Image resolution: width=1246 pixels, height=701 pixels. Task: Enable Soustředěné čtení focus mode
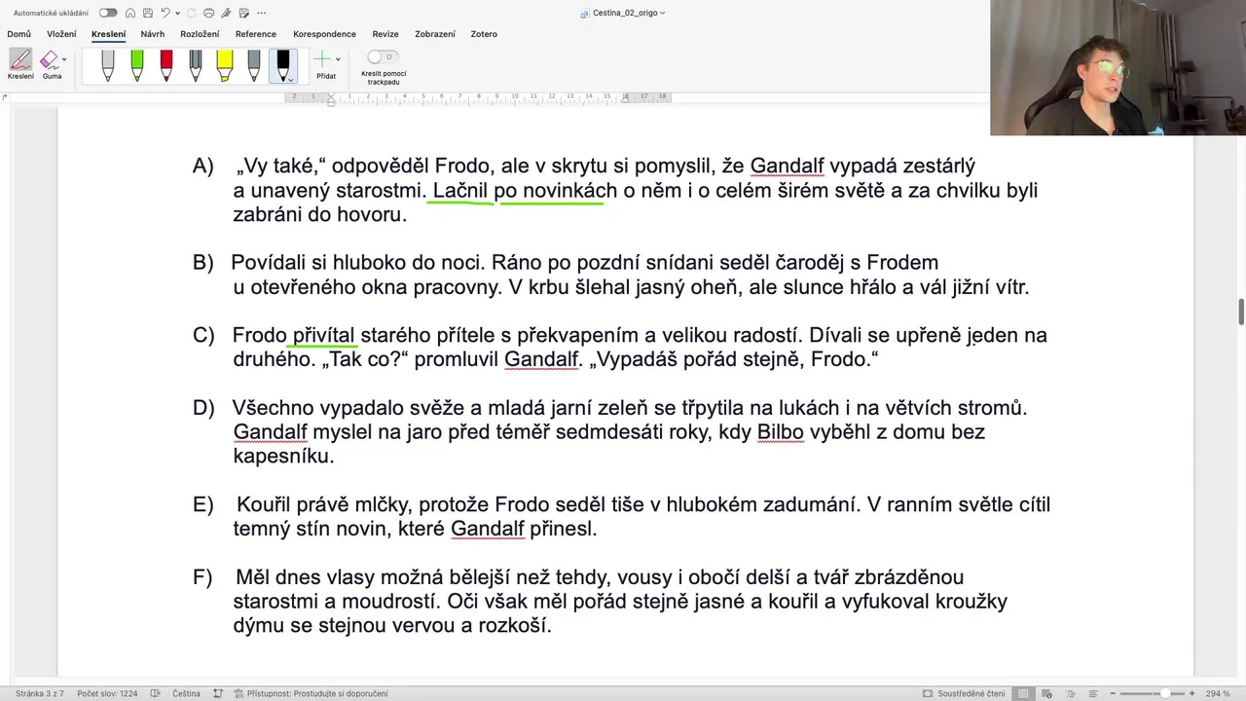tap(964, 693)
